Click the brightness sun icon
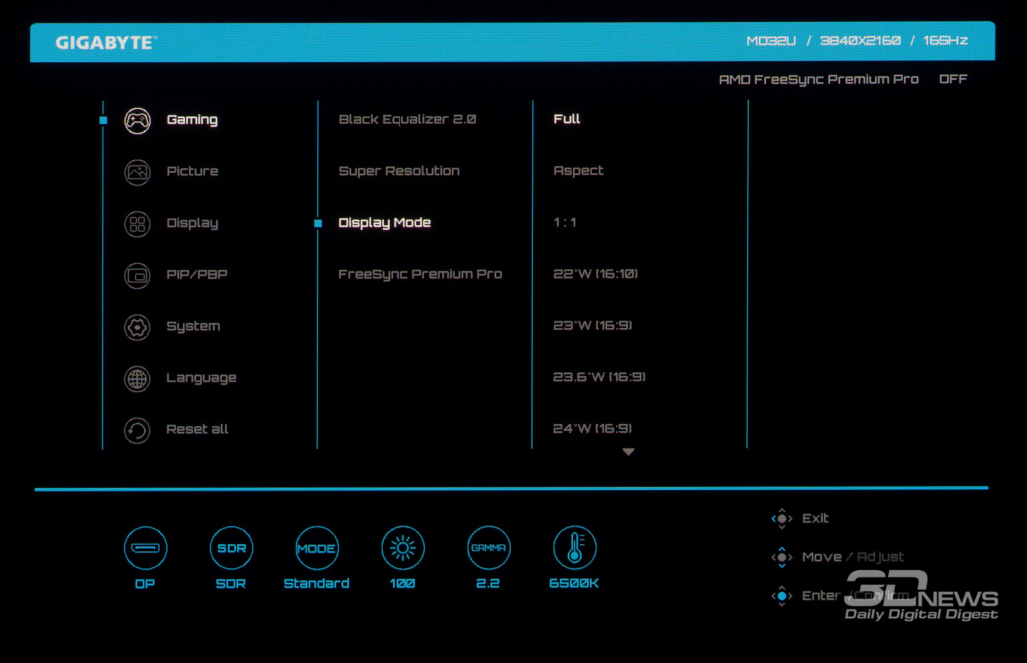This screenshot has height=663, width=1027. pyautogui.click(x=403, y=547)
